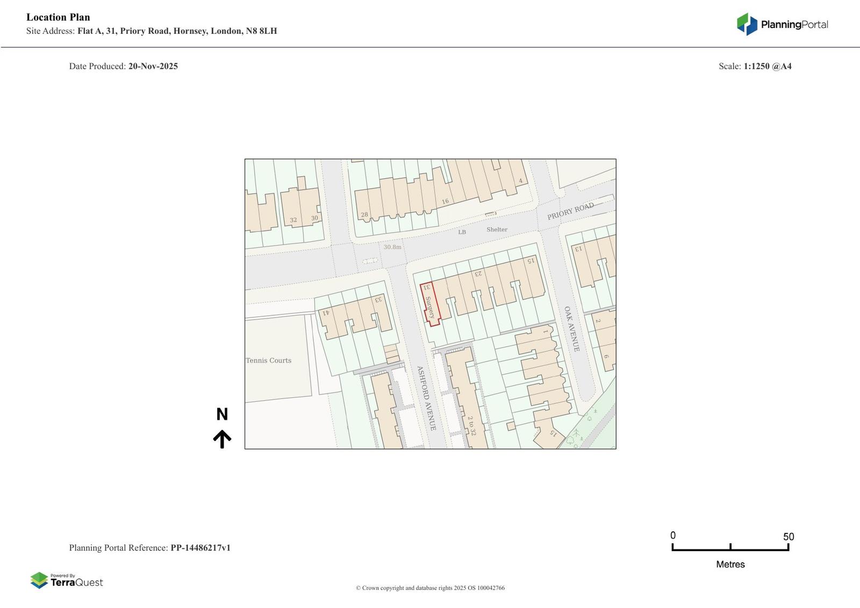Click the Tennis Courts label on map
This screenshot has height=608, width=860.
269,360
